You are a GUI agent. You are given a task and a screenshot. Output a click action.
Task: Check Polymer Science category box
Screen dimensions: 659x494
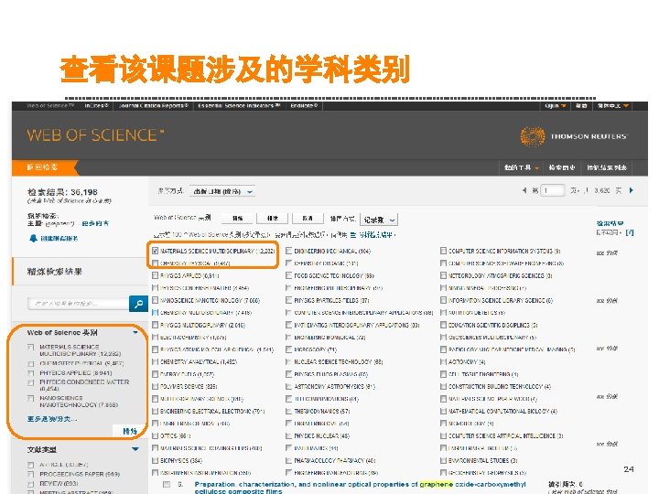(x=155, y=386)
